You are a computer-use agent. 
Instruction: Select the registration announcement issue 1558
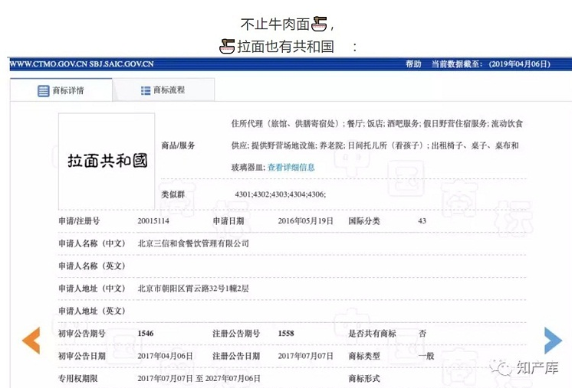(x=285, y=334)
